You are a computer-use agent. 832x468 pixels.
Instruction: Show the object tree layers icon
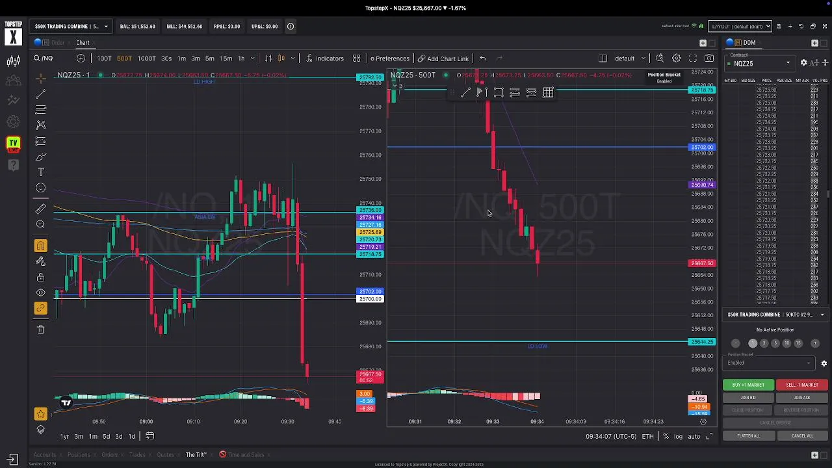coord(40,430)
